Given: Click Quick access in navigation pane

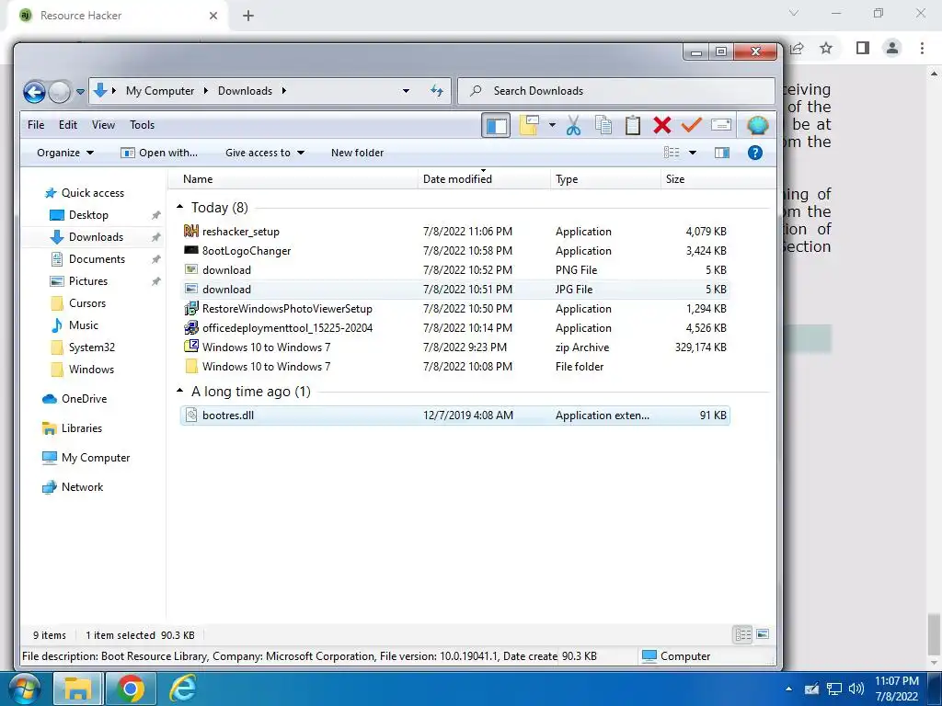Looking at the screenshot, I should tap(84, 193).
